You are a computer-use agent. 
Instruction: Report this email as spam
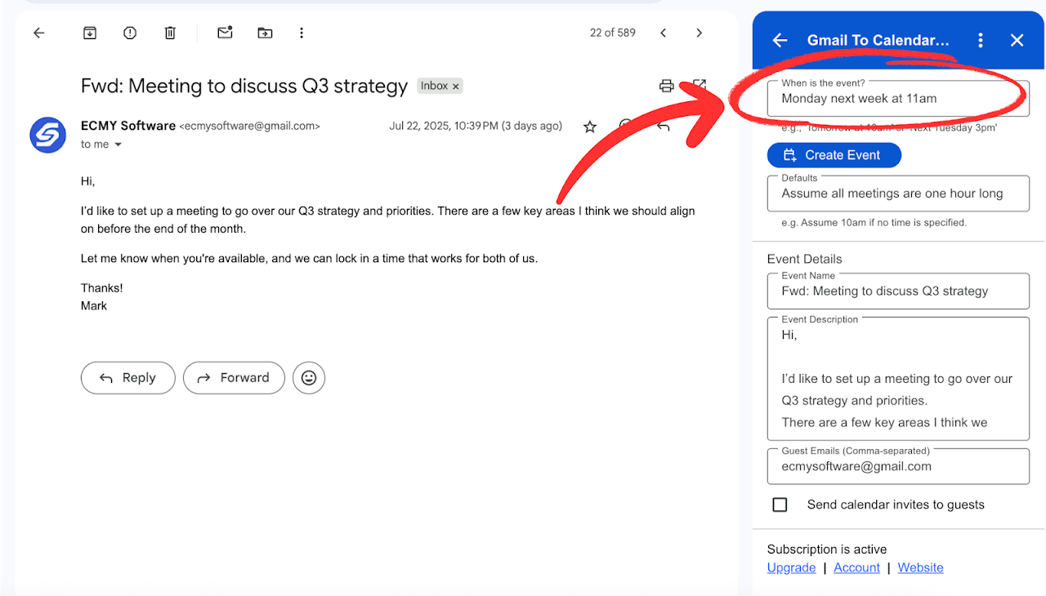129,33
